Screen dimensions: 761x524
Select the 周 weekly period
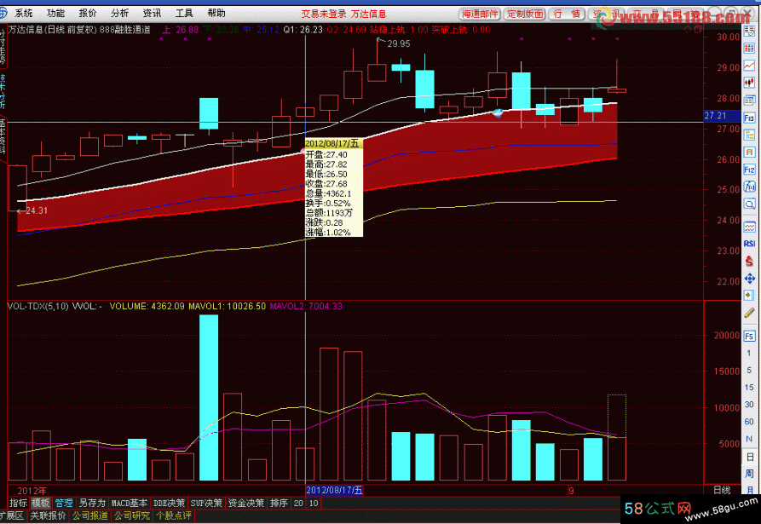pyautogui.click(x=749, y=474)
